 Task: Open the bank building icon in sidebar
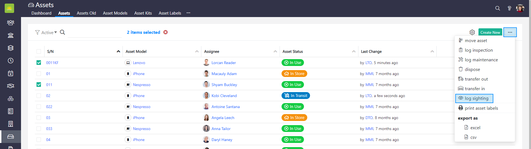[11, 35]
